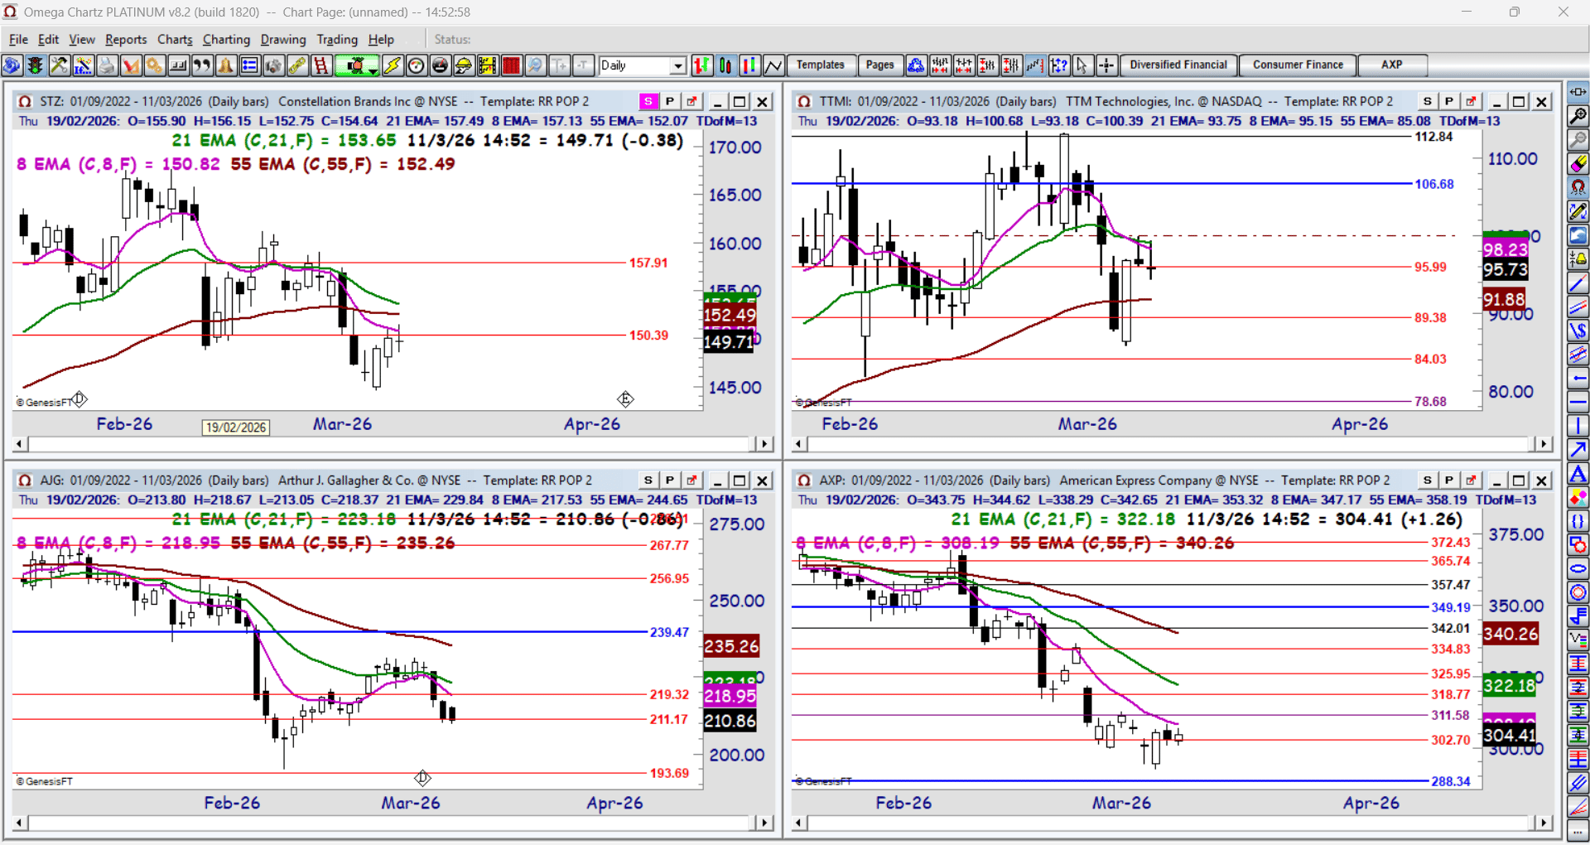Click the zoom in magnifier in right toolbar
The height and width of the screenshot is (845, 1590).
click(x=1578, y=116)
